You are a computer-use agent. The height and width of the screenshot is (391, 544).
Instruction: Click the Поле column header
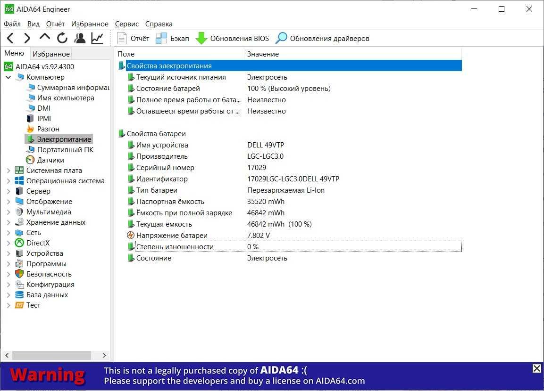click(x=179, y=54)
